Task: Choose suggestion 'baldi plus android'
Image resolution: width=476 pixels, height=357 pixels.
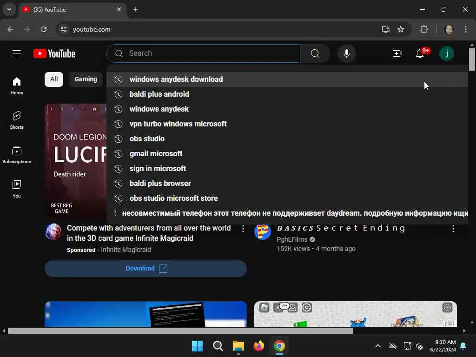Action: tap(287, 94)
